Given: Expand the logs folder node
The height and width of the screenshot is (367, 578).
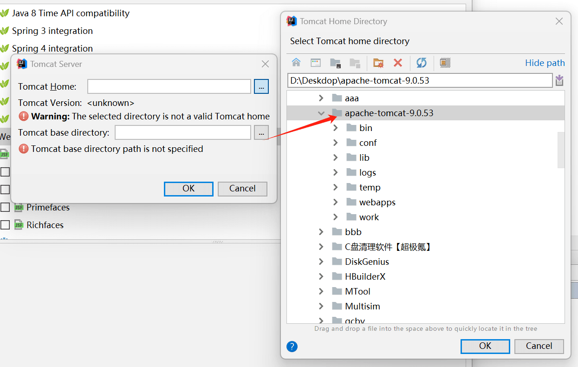Looking at the screenshot, I should point(336,172).
